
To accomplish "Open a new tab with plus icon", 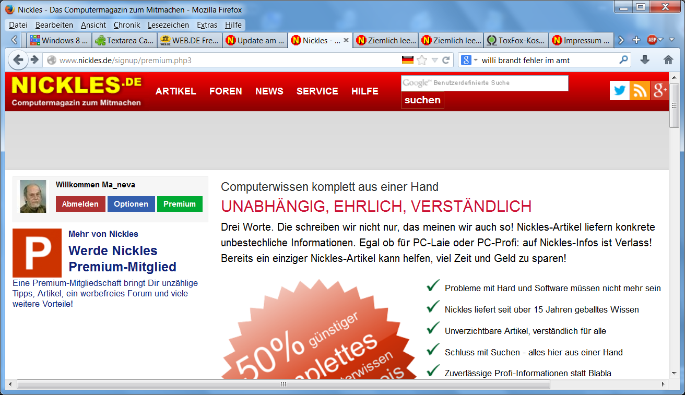I will pyautogui.click(x=636, y=40).
